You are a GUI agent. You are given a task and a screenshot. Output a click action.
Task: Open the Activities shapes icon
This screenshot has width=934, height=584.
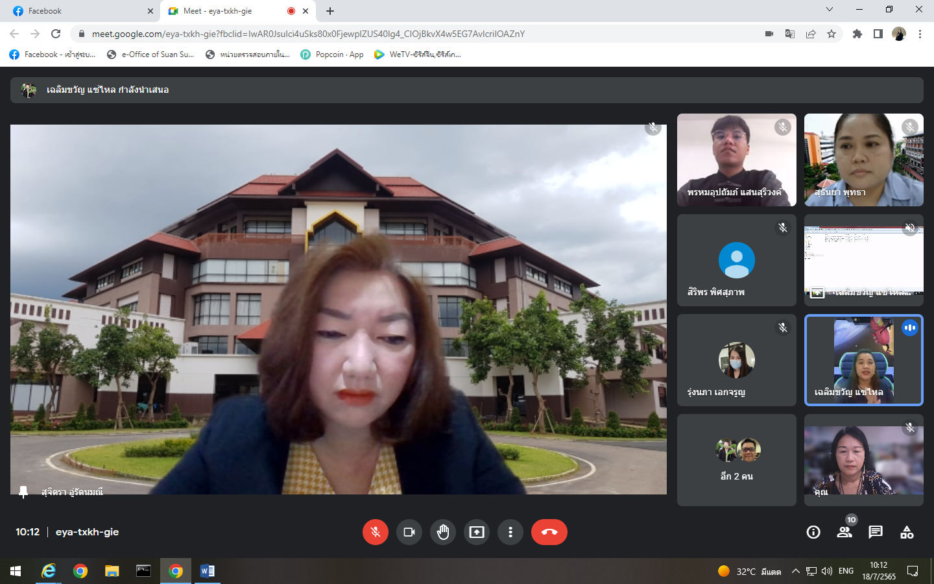click(x=907, y=532)
